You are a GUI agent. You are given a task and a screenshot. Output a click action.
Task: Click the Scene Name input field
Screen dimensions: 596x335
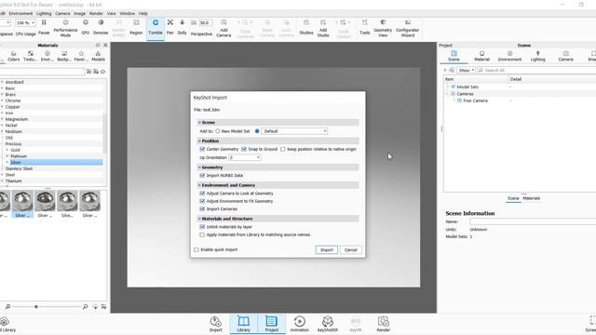[x=533, y=221]
